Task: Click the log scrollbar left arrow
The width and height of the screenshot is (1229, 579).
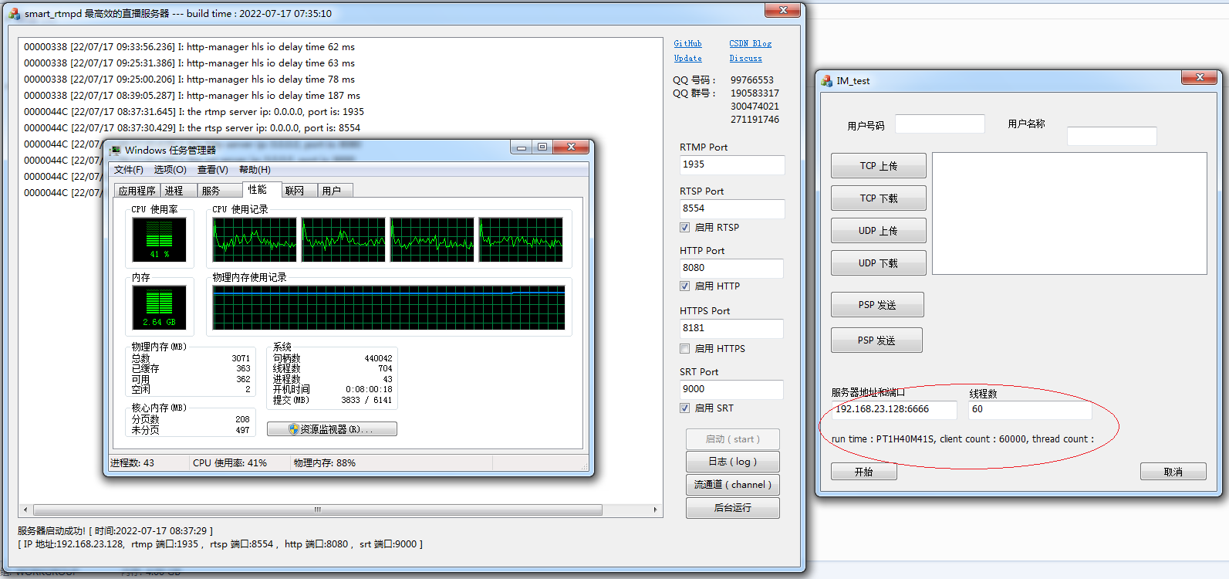Action: click(25, 510)
